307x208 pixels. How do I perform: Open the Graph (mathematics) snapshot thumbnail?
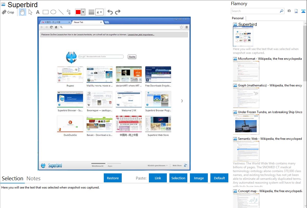246,98
